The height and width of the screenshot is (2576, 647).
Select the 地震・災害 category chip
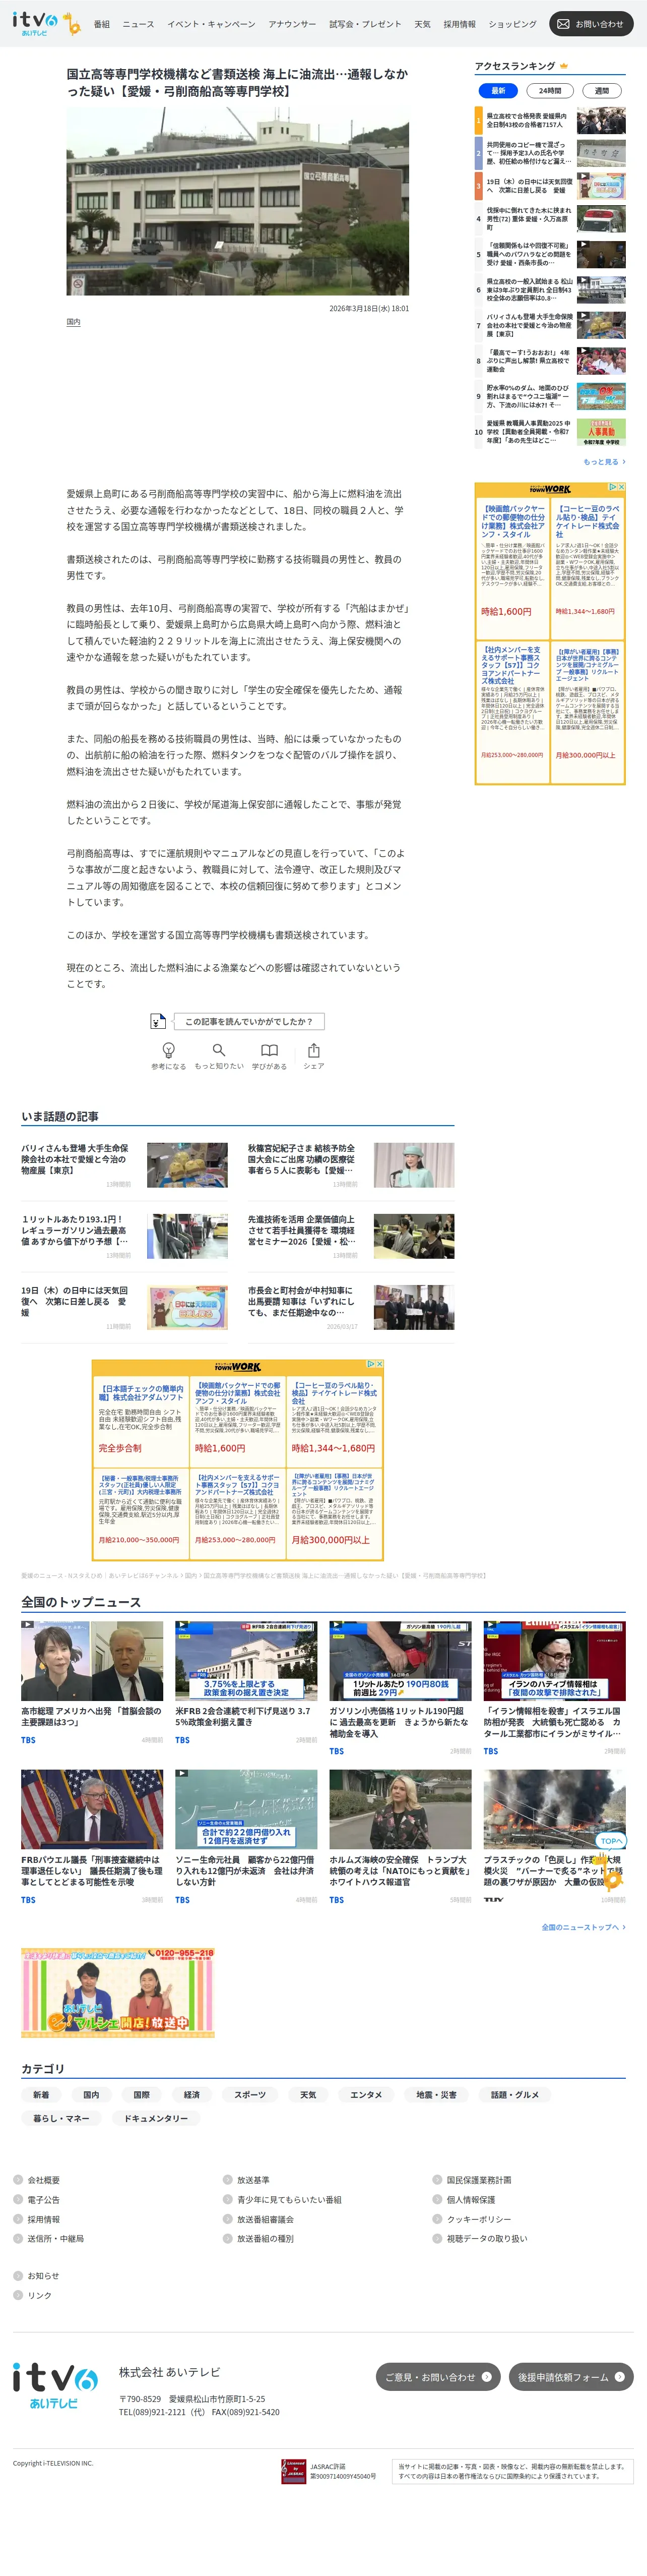point(436,2094)
